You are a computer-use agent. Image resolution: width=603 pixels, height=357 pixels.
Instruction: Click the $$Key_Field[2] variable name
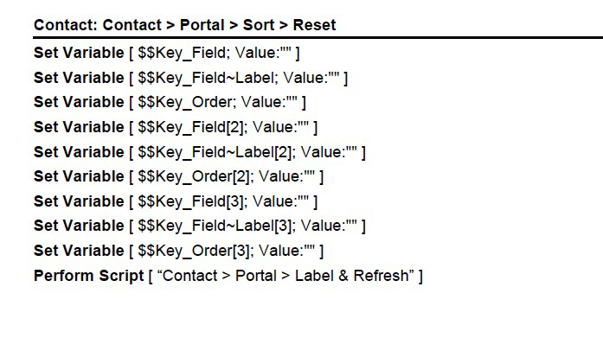click(189, 128)
